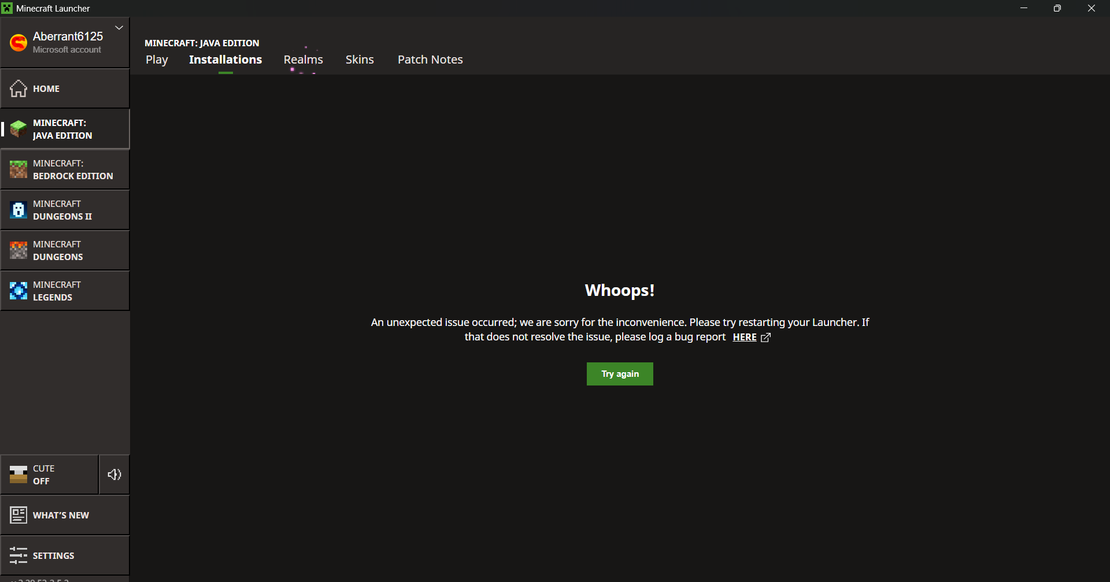1110x582 pixels.
Task: Restore down the launcher window
Action: [1057, 8]
